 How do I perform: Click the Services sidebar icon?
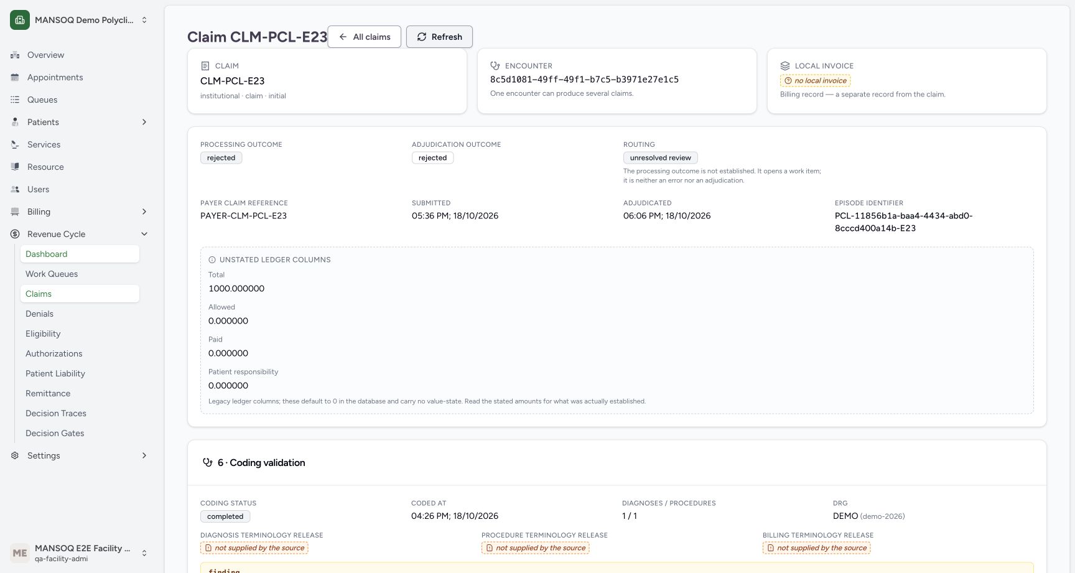point(15,144)
